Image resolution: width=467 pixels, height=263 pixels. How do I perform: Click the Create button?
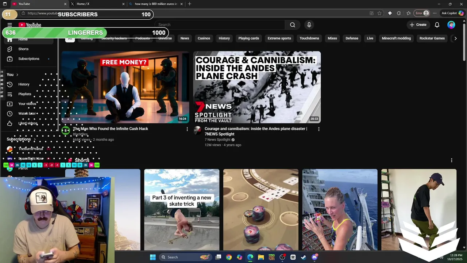[x=418, y=25]
